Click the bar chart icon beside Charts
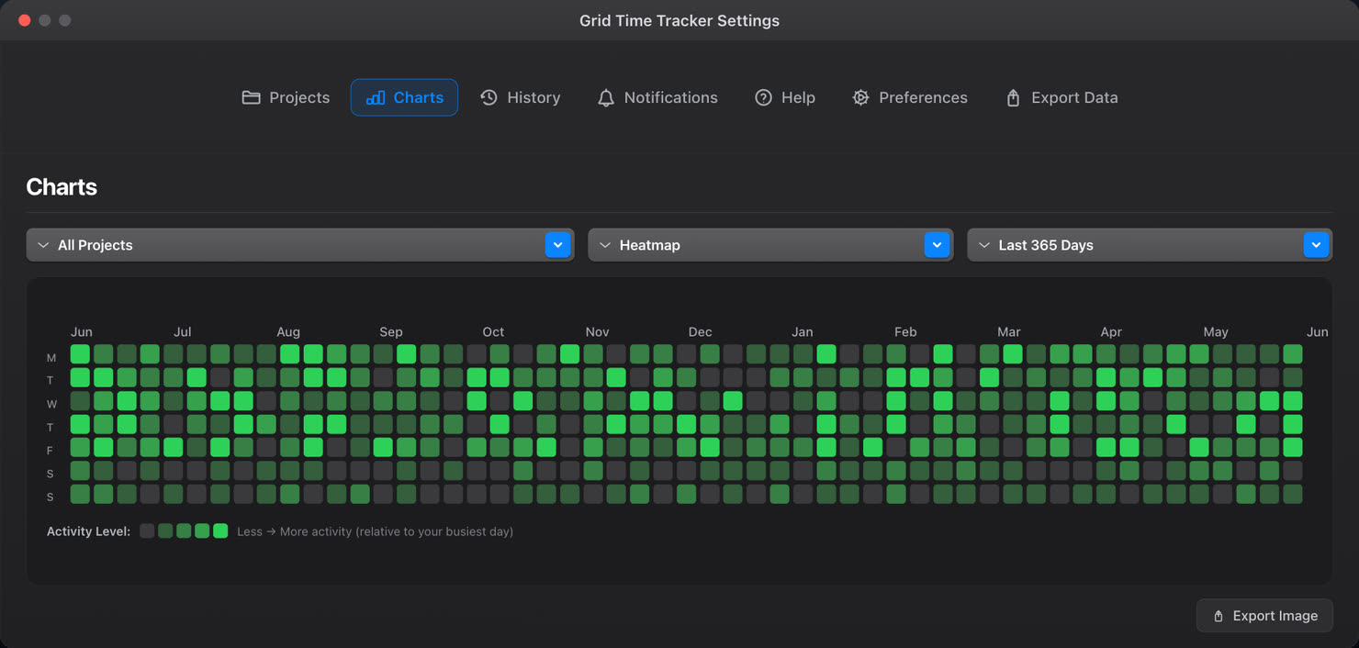Viewport: 1359px width, 648px height. coord(376,97)
